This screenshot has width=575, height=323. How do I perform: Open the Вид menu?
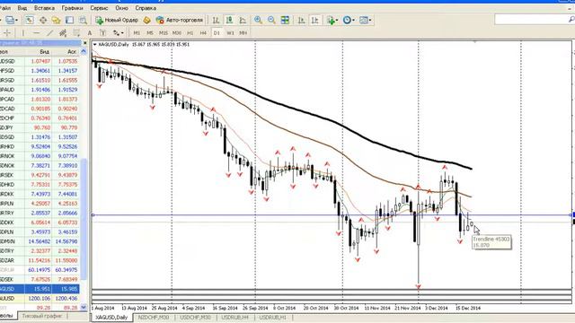[x=22, y=8]
